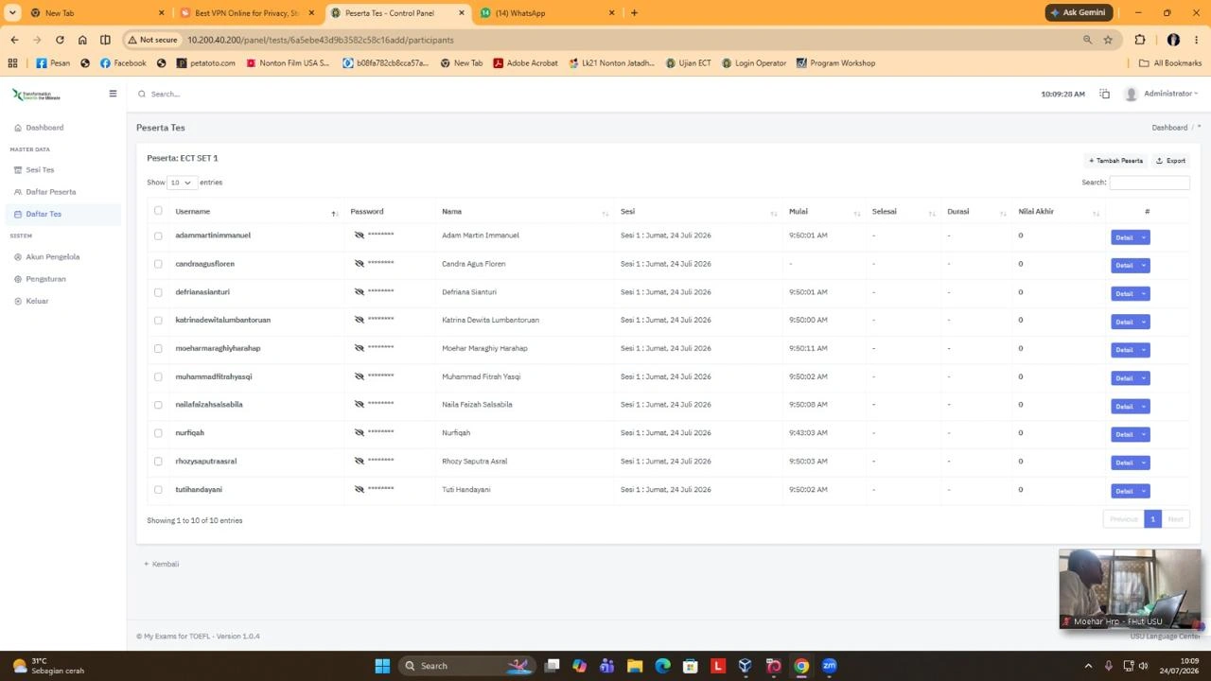The width and height of the screenshot is (1211, 681).
Task: Switch to the WhatsApp browser tab
Action: coord(545,13)
